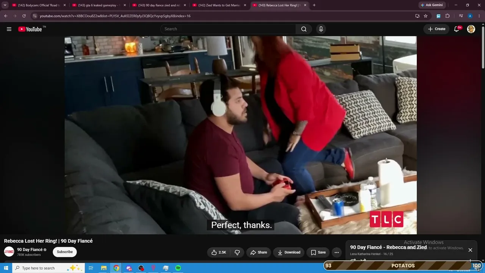Click the Create button
Image resolution: width=485 pixels, height=273 pixels.
(436, 29)
